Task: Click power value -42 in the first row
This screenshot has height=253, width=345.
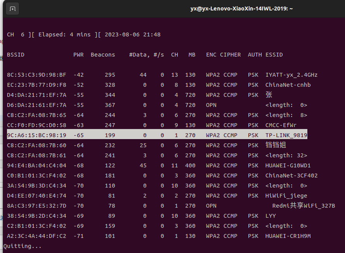Action: point(78,75)
